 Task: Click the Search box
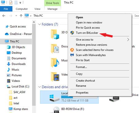136,16
